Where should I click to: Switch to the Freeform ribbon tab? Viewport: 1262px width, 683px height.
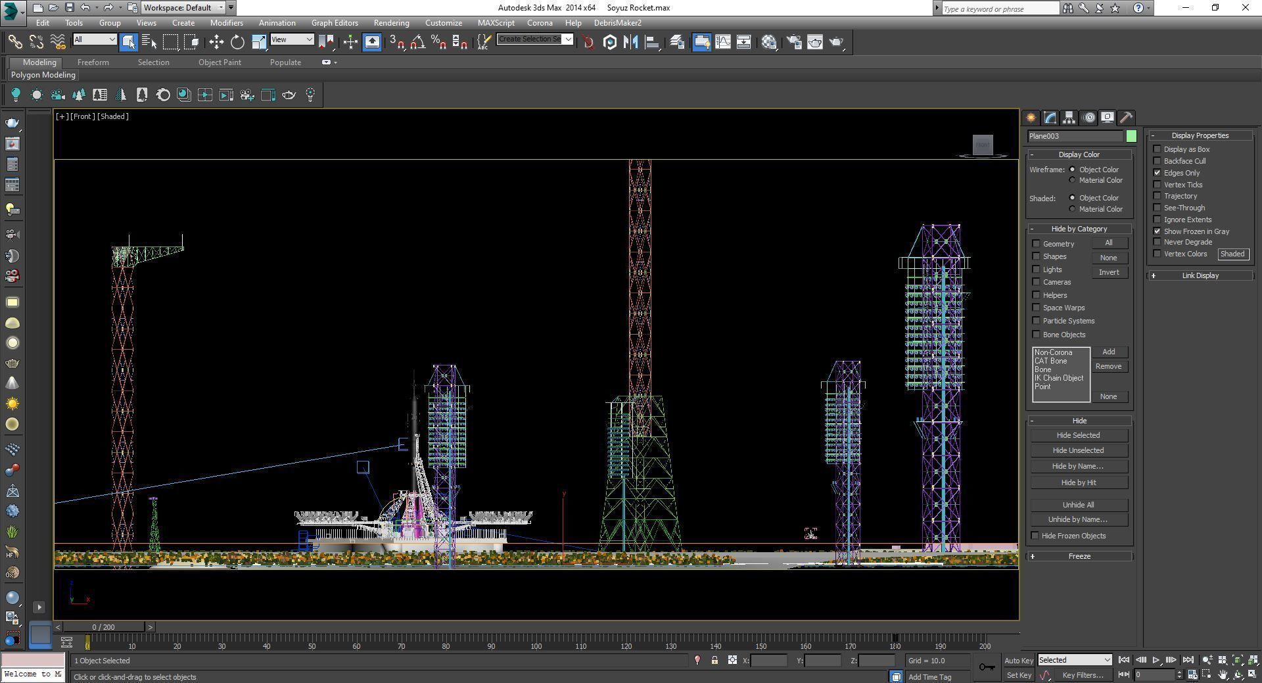(93, 62)
